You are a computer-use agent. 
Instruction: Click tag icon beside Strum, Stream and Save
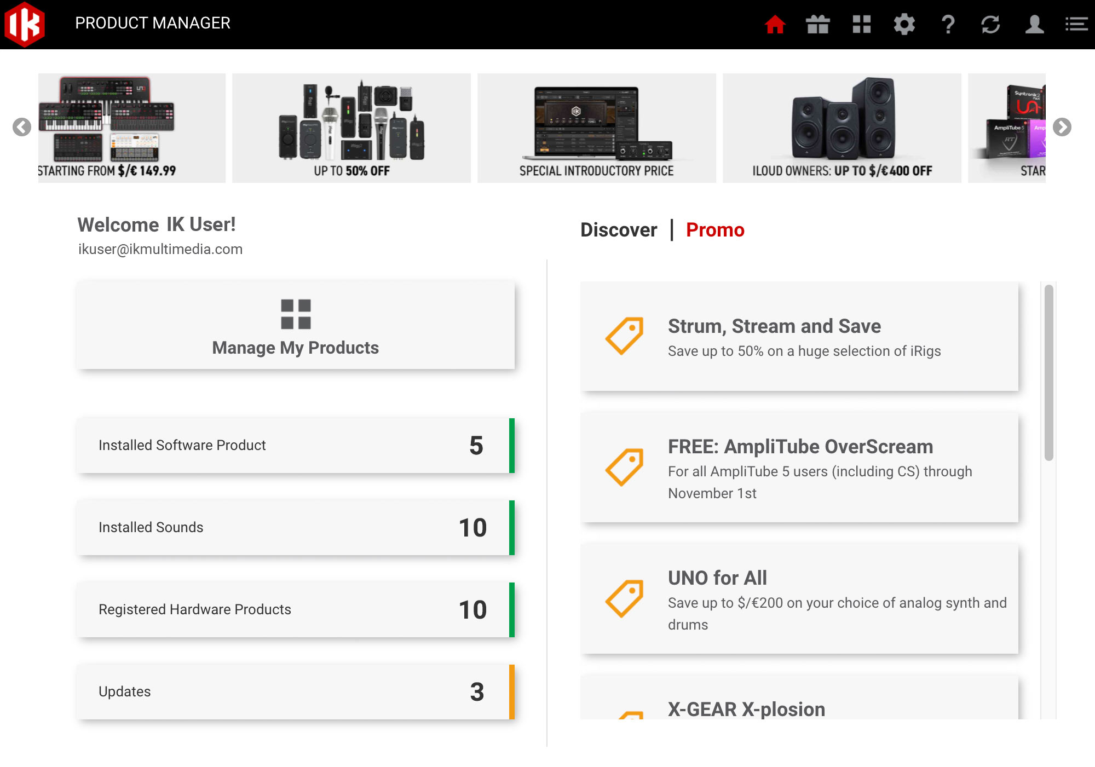click(624, 336)
